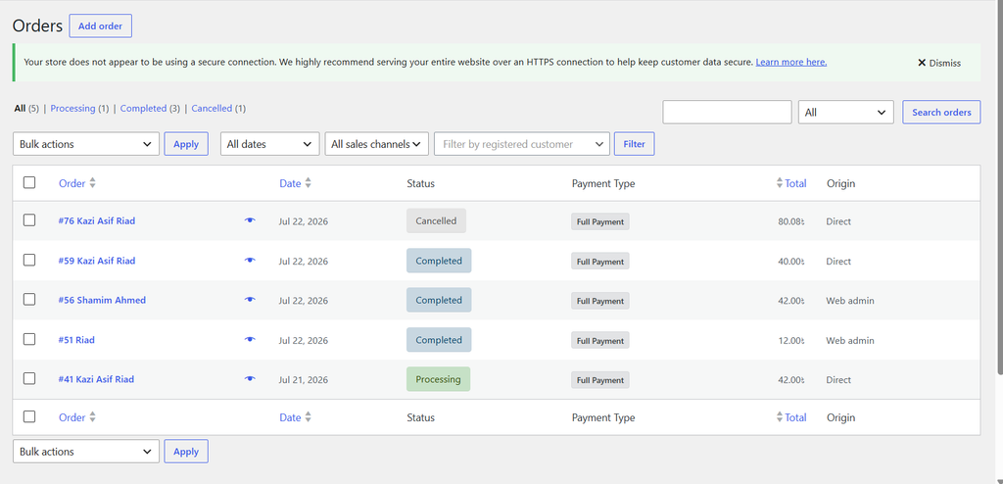
Task: Expand the All sales channels dropdown
Action: [x=377, y=144]
